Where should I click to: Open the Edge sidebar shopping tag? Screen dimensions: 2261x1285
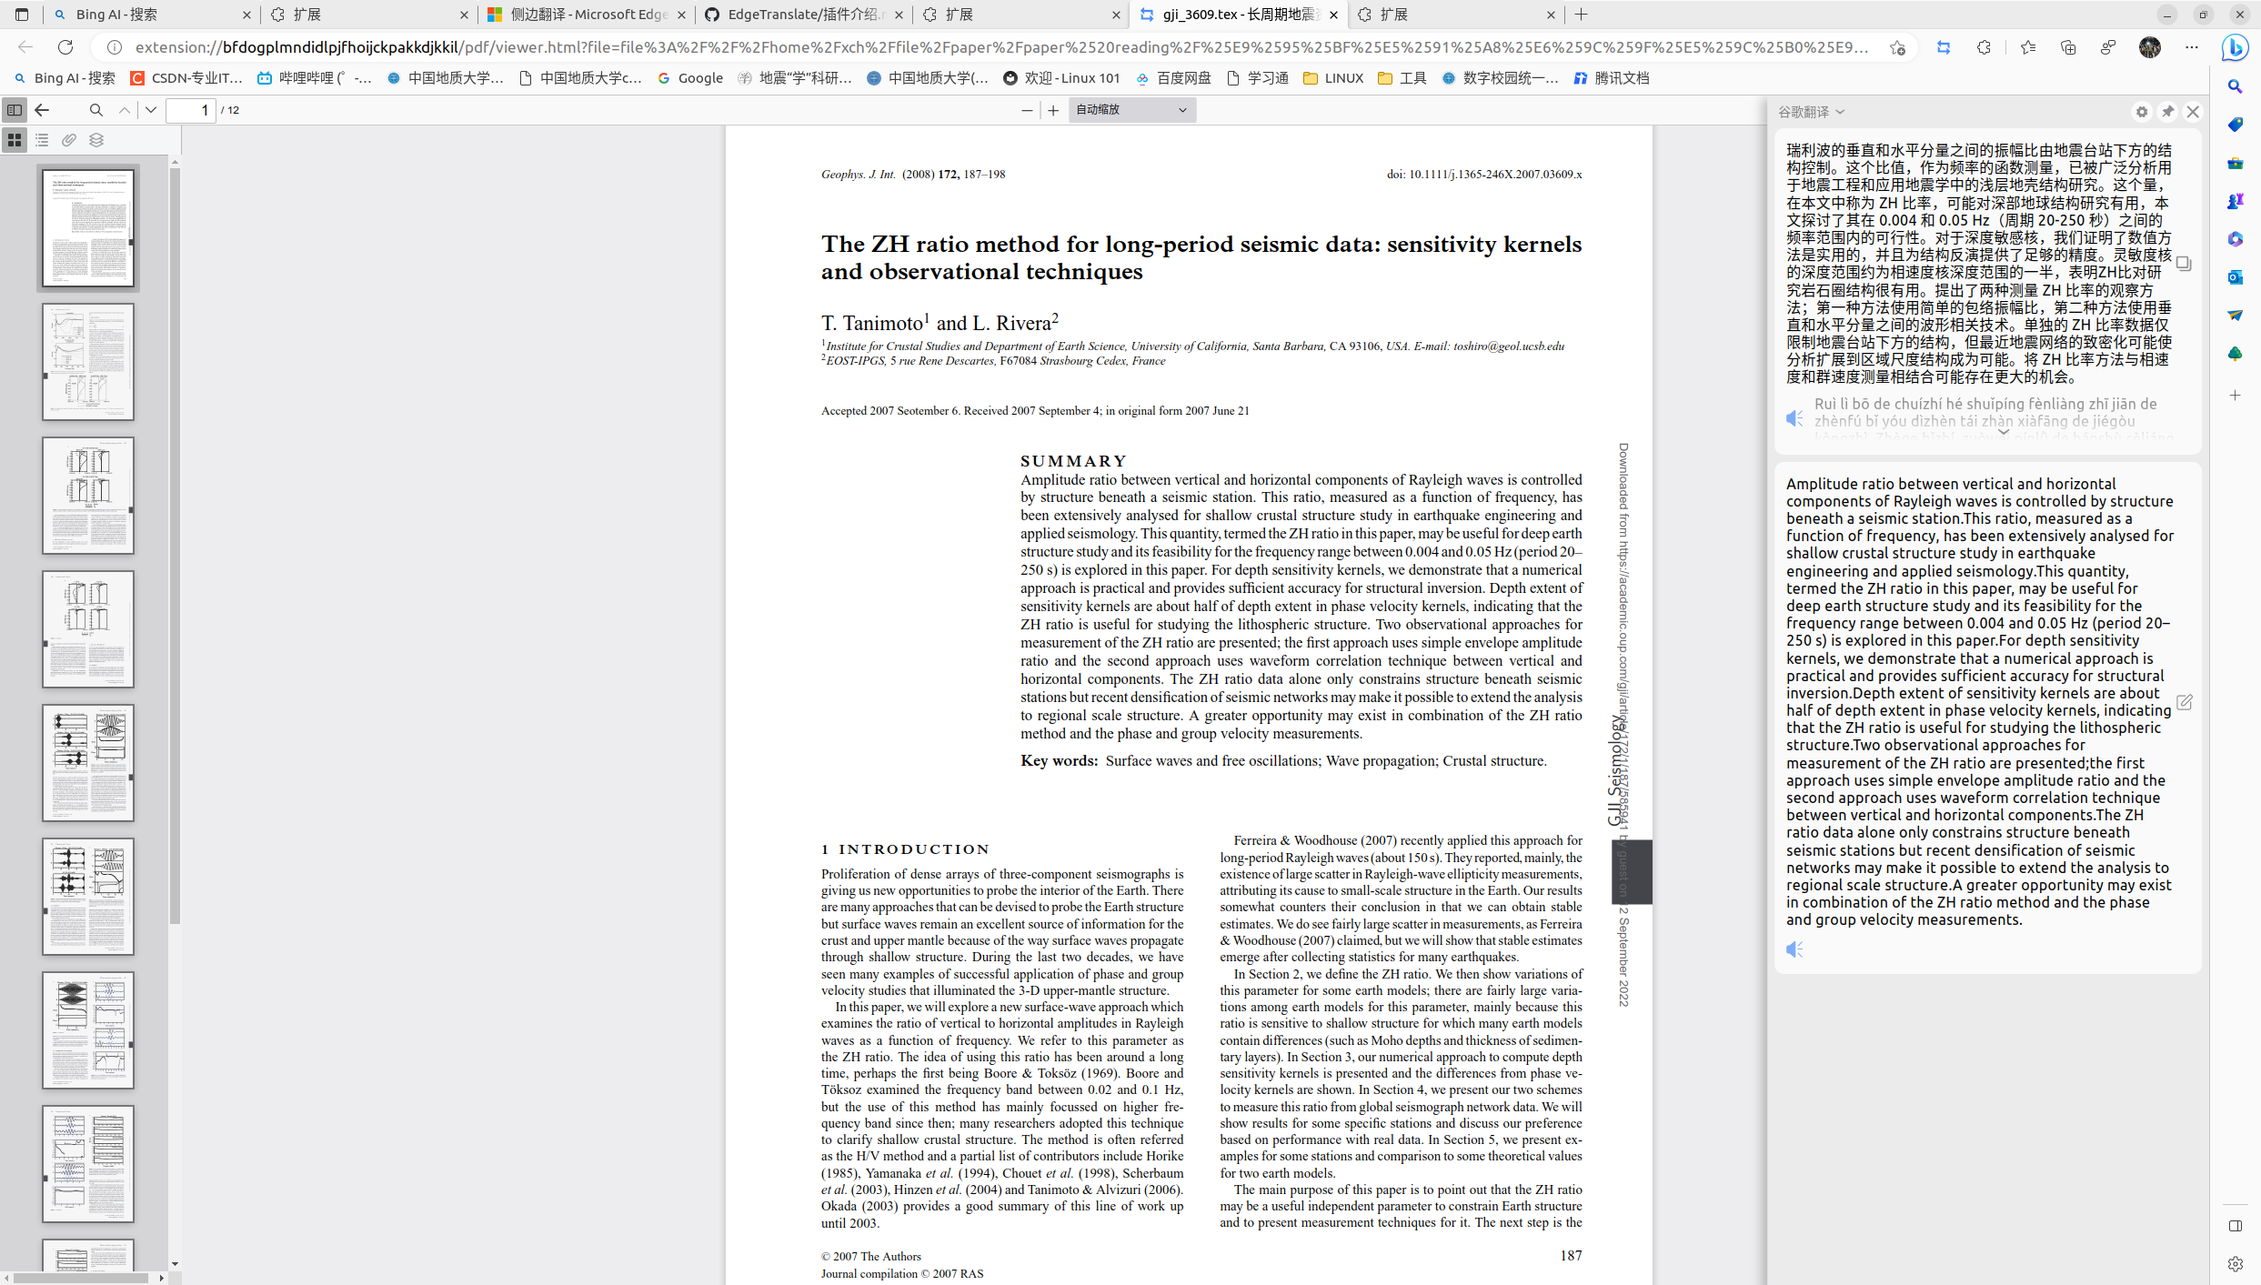pos(2236,125)
